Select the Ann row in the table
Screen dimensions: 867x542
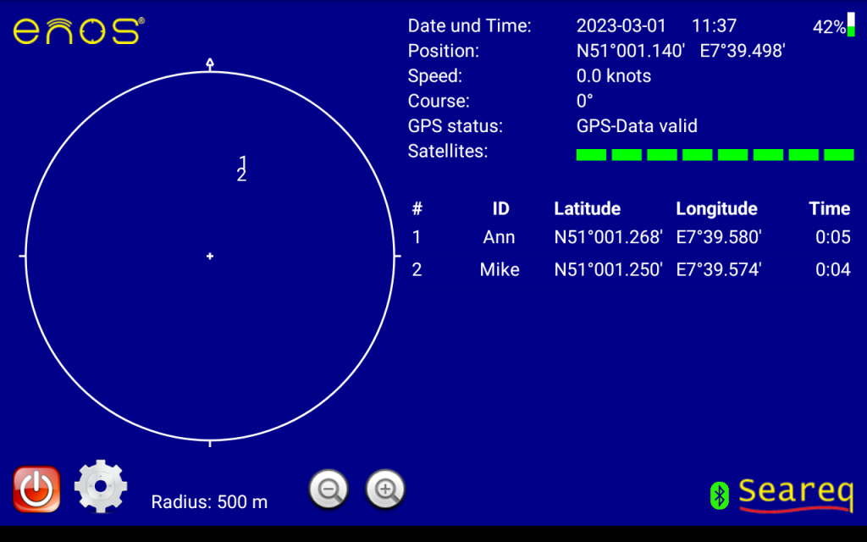pos(631,237)
